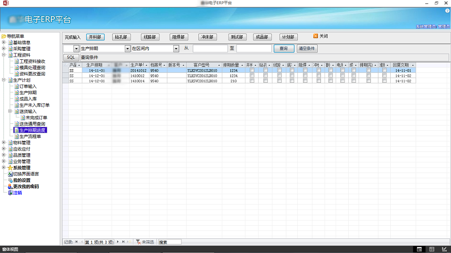This screenshot has width=451, height=253.
Task: Click the document icon beside 送货通用查询
Action: [16, 124]
